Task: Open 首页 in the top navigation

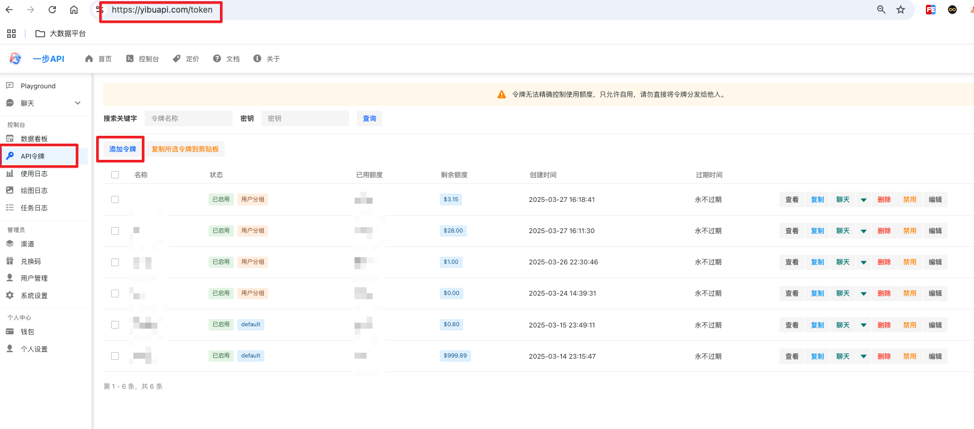Action: coord(99,59)
